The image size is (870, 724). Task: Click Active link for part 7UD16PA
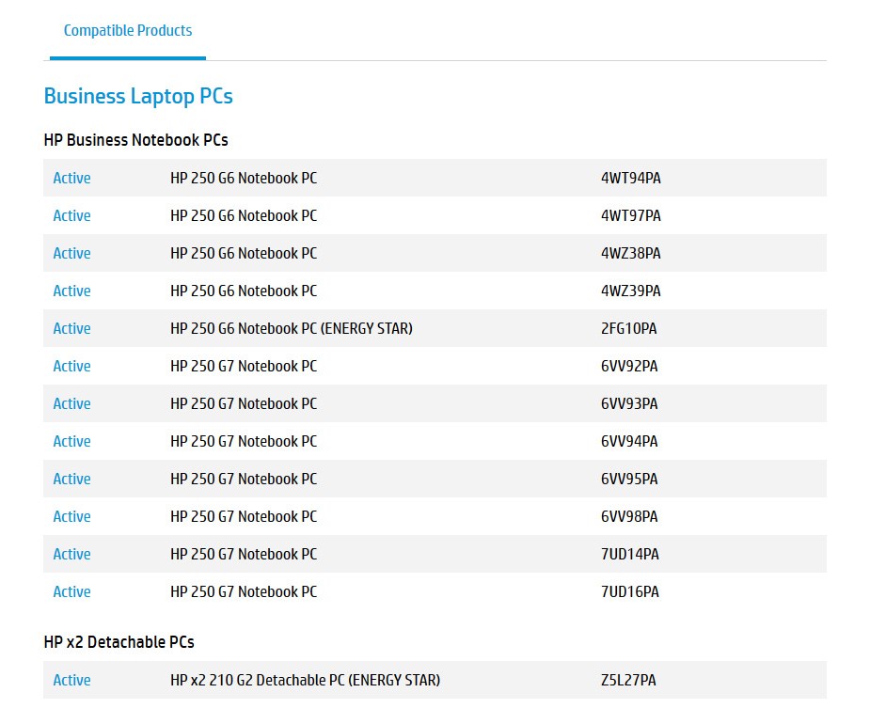(71, 592)
